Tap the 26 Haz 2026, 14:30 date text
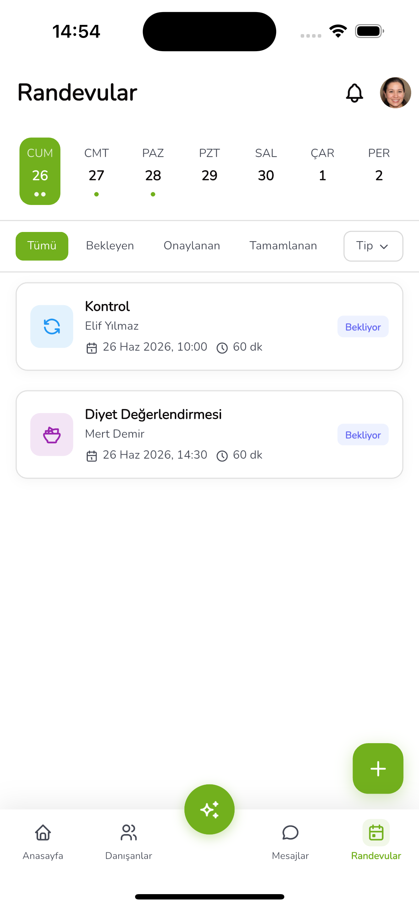 click(155, 455)
